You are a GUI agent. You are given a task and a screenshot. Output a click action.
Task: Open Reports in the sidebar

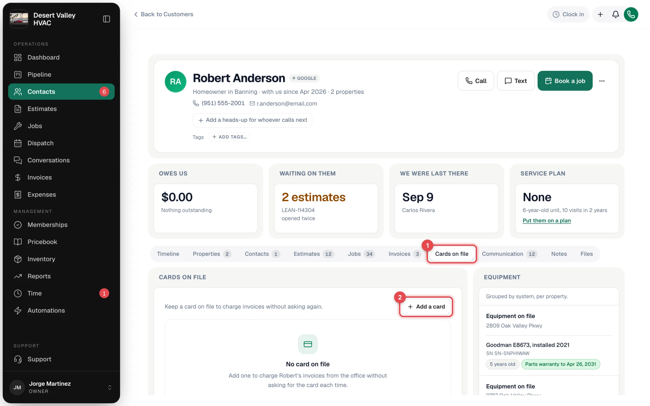[61, 276]
